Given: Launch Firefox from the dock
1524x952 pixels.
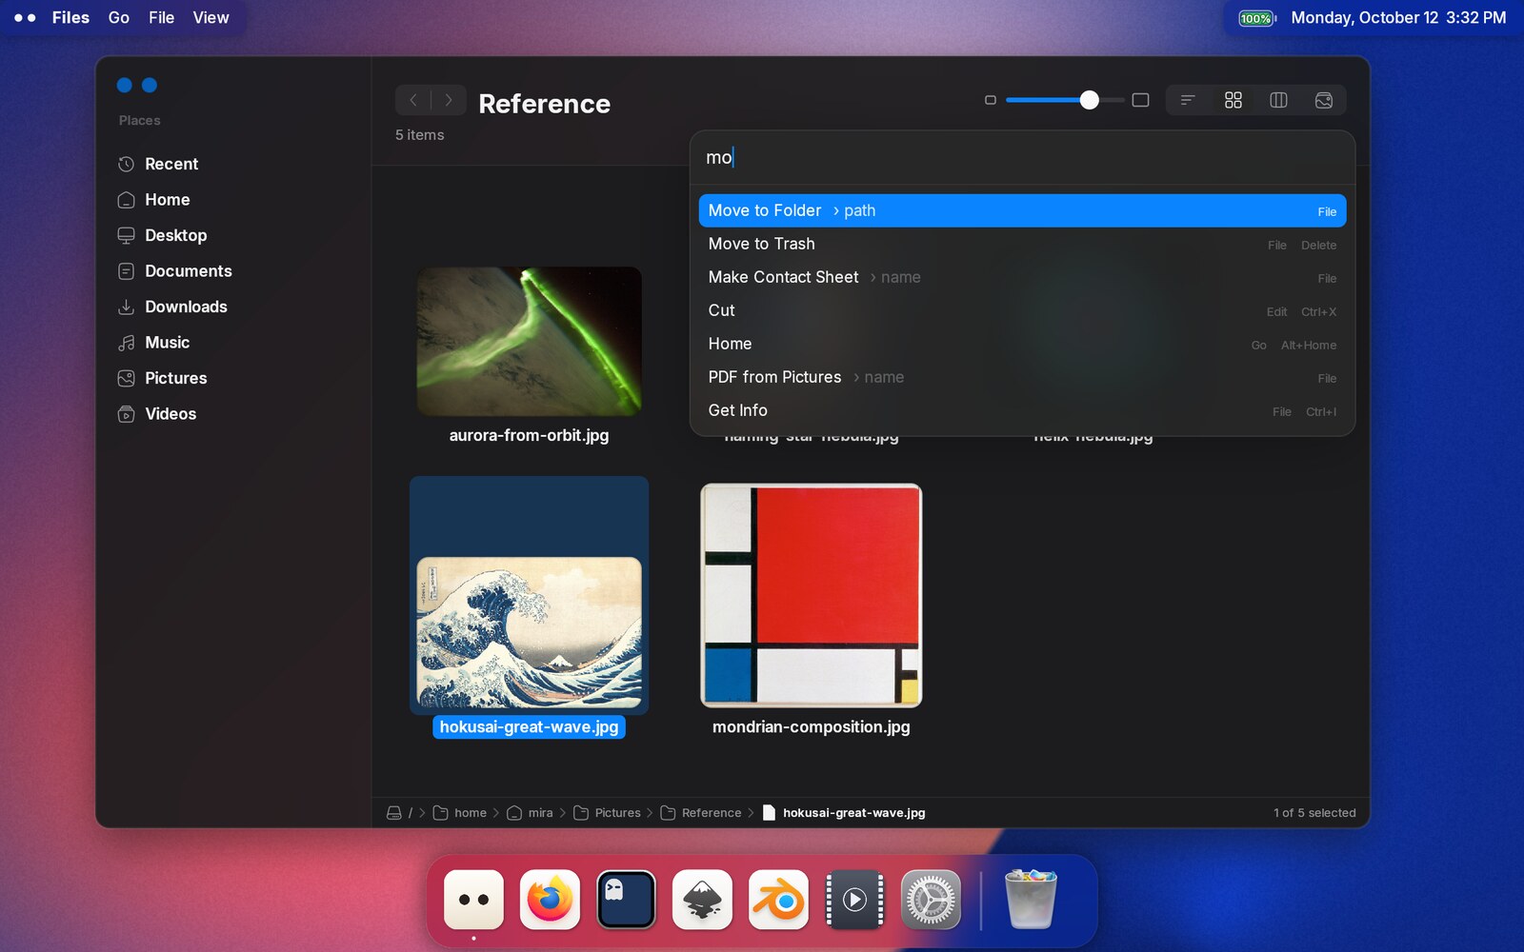Looking at the screenshot, I should point(550,900).
